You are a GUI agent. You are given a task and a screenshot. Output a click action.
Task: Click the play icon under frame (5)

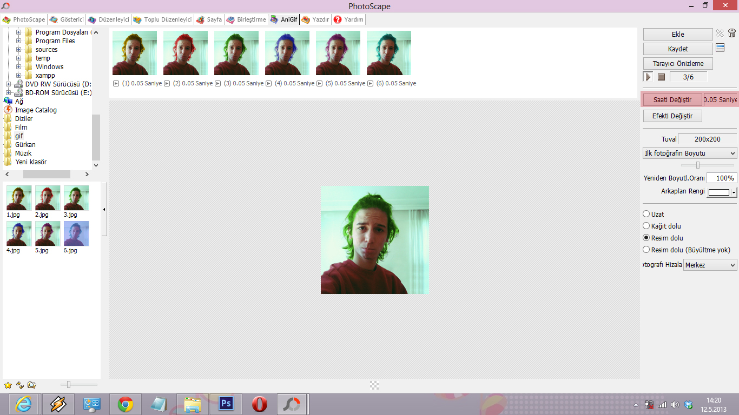(320, 83)
